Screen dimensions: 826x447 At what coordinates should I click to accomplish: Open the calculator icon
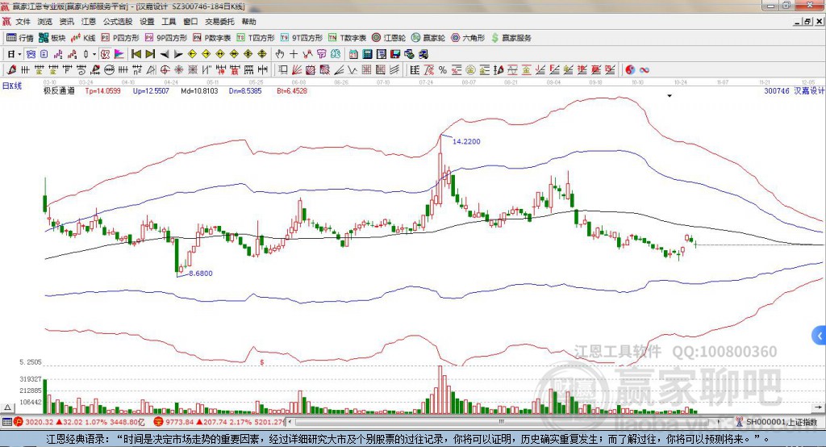tap(367, 54)
